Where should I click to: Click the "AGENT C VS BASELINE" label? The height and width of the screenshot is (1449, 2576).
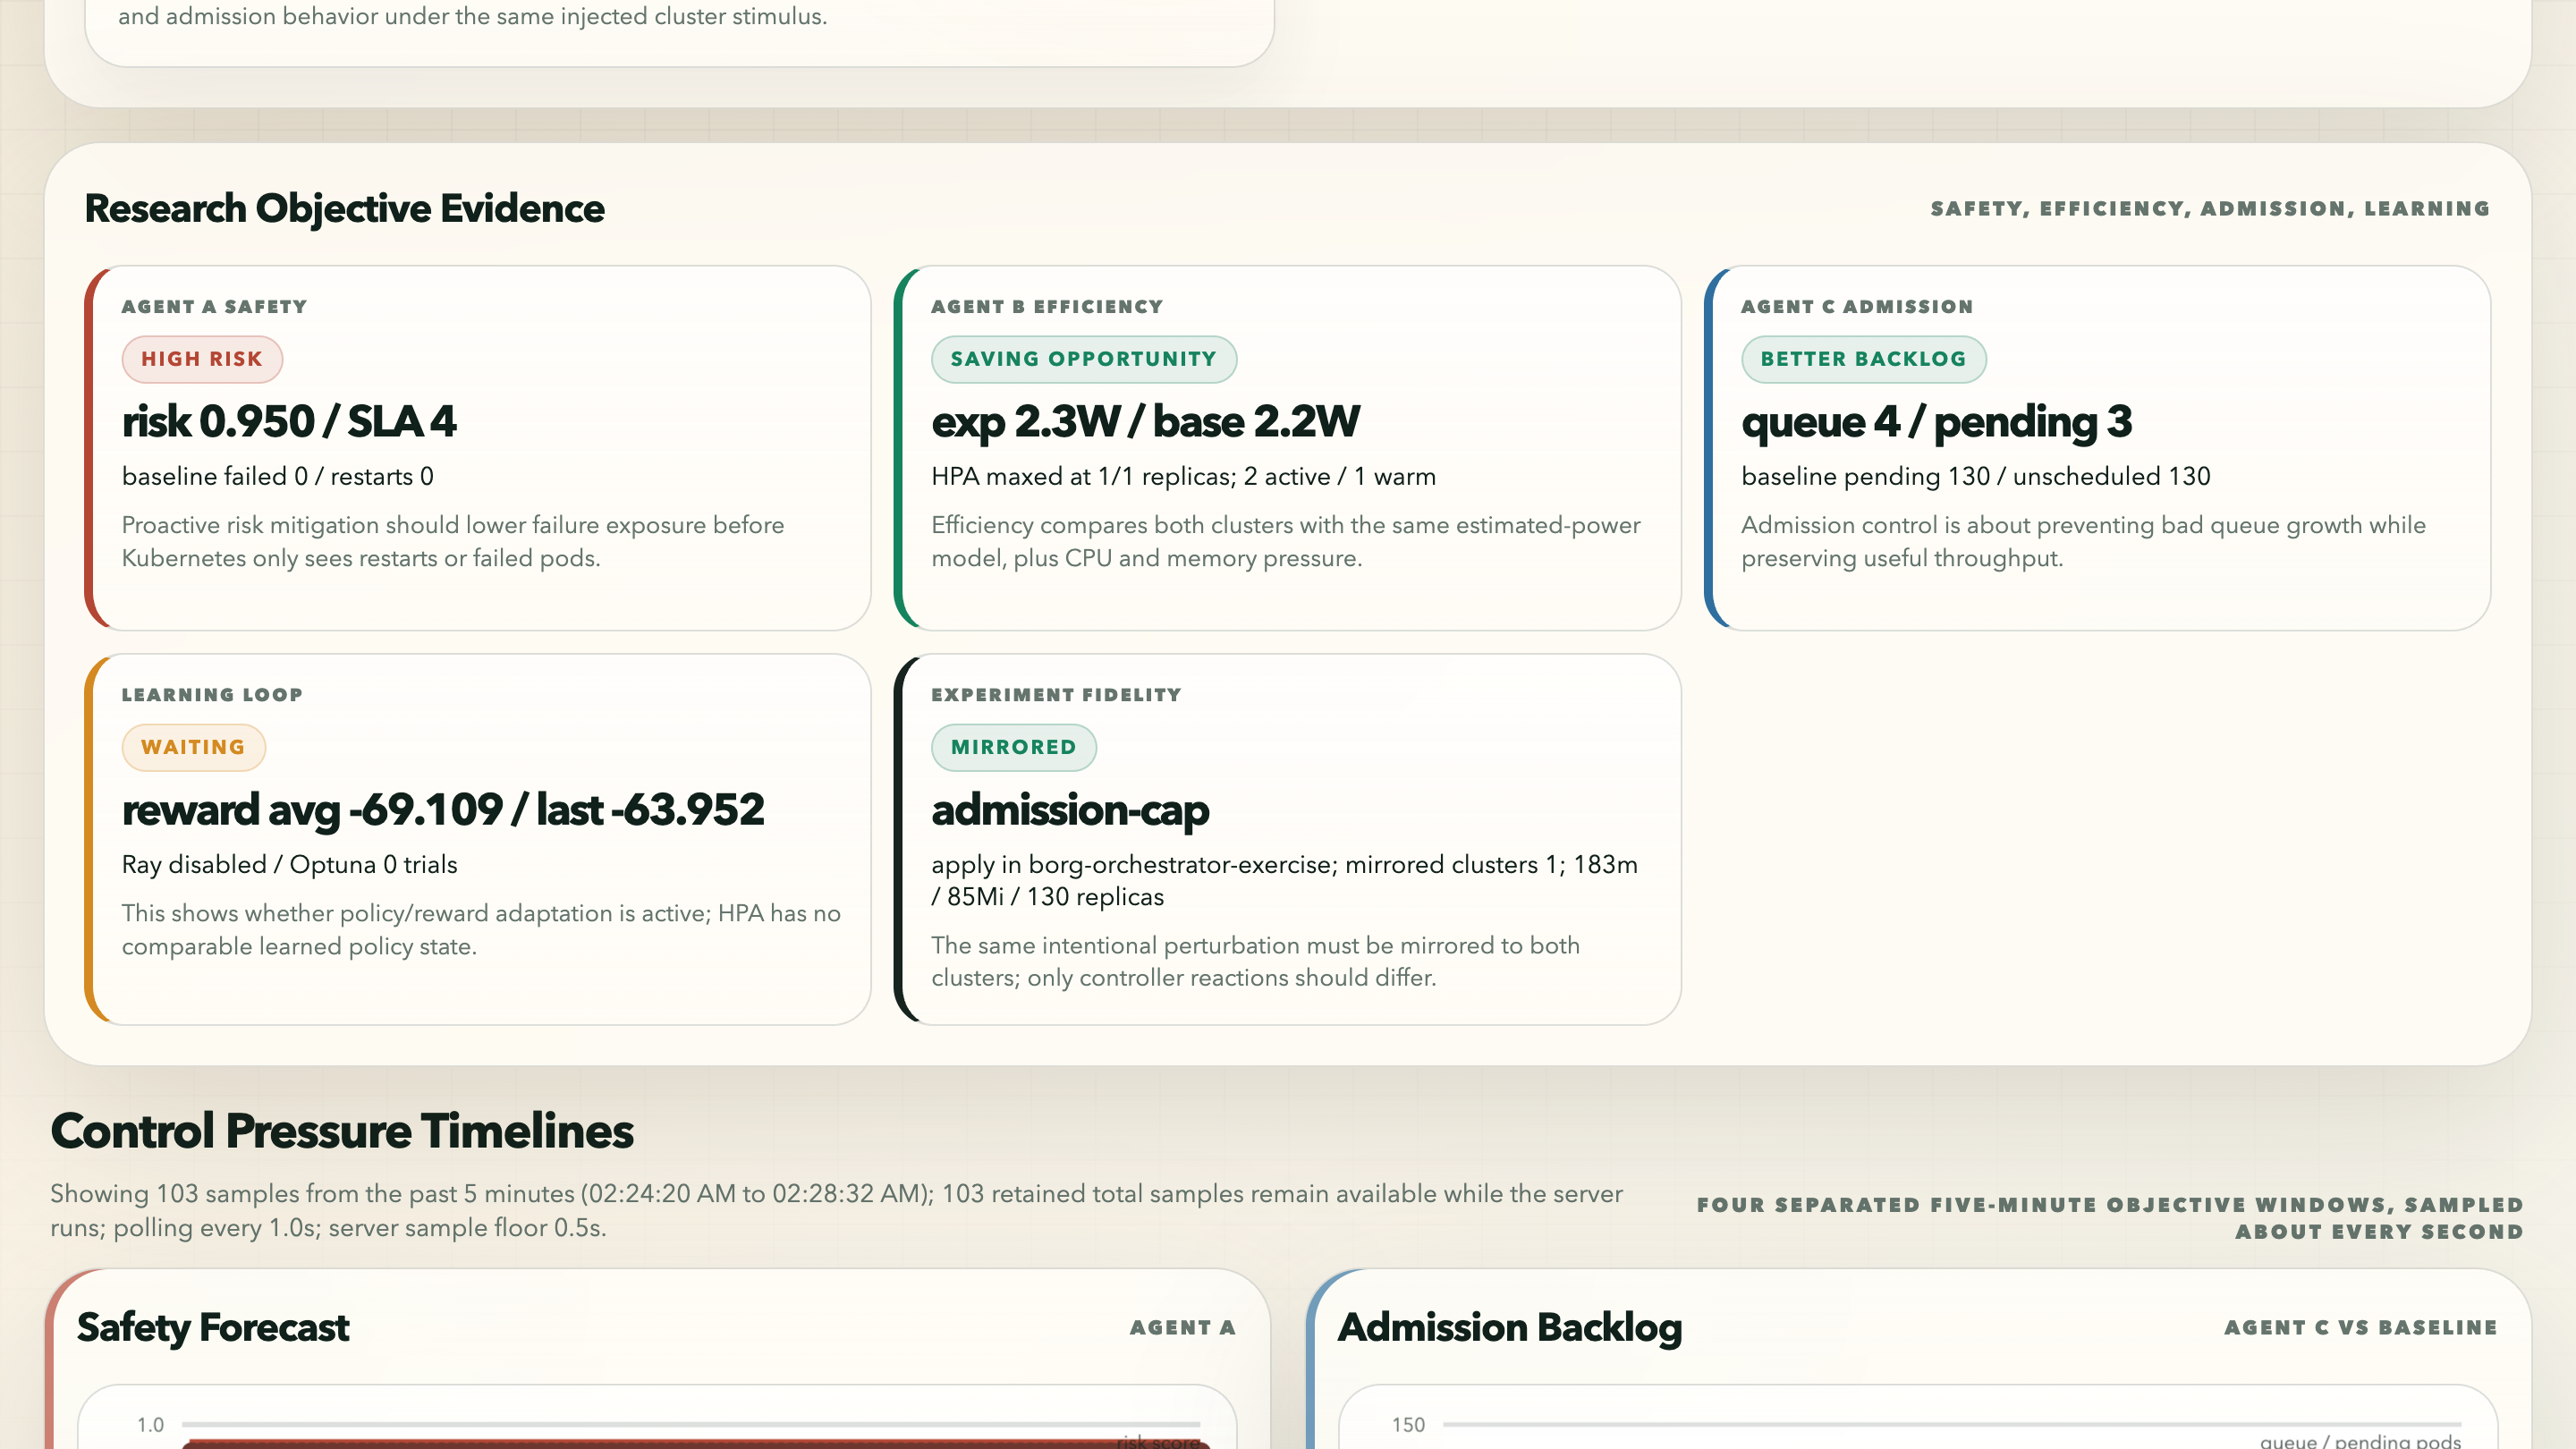coord(2361,1327)
